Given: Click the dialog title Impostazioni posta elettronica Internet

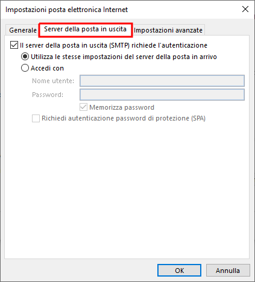Looking at the screenshot, I should (66, 10).
